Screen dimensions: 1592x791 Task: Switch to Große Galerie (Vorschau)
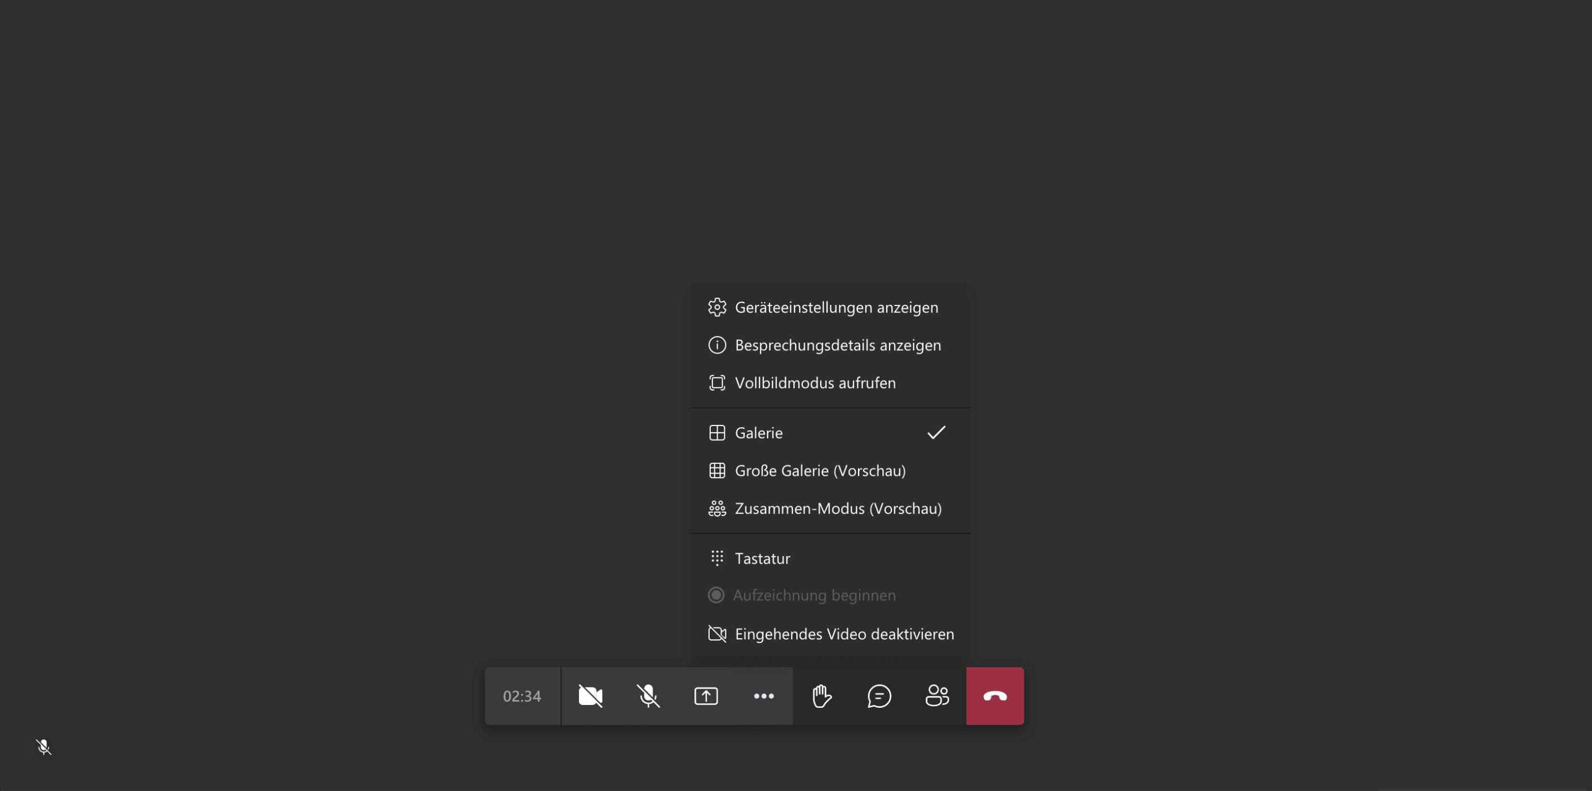pos(830,470)
